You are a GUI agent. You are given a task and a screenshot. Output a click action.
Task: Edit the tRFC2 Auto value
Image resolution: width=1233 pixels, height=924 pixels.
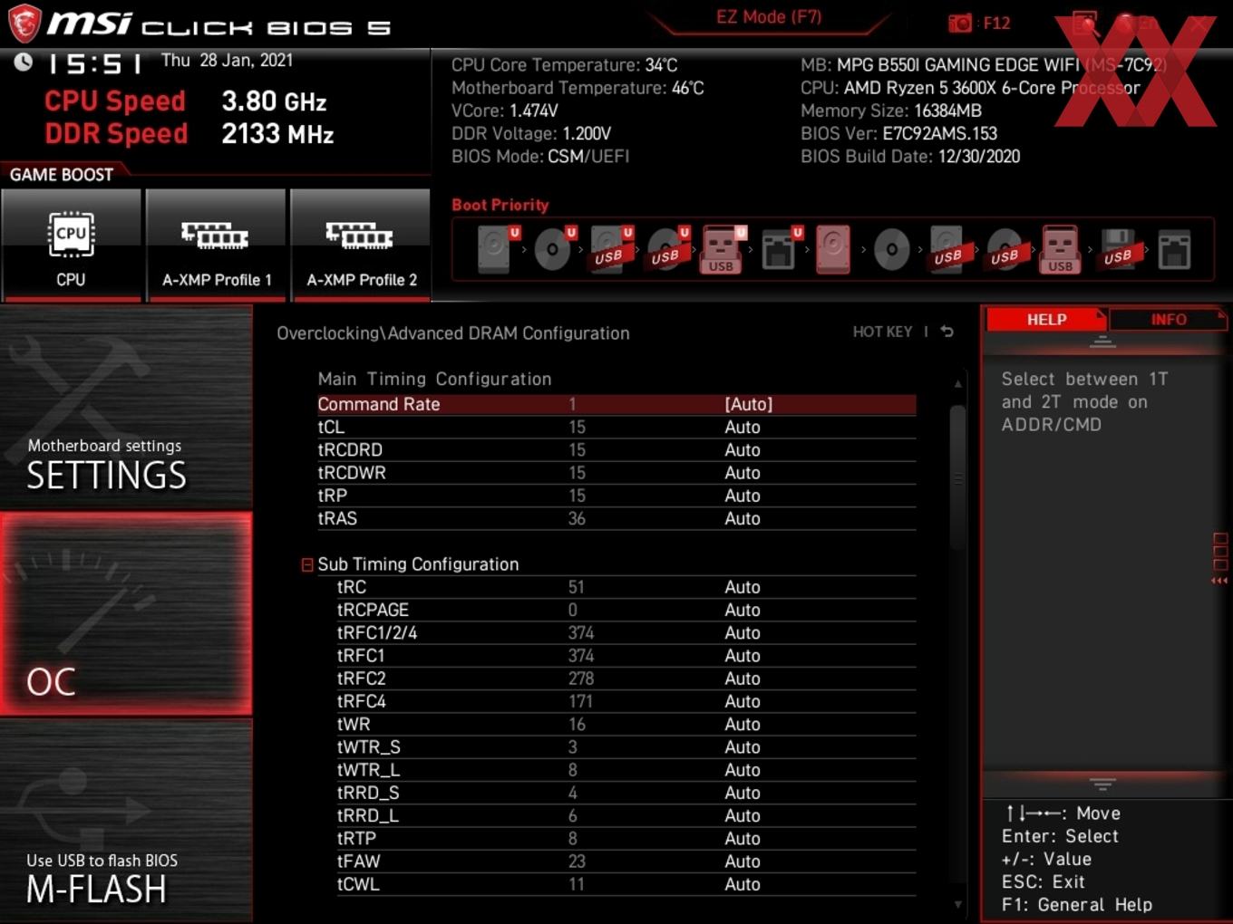pyautogui.click(x=743, y=679)
